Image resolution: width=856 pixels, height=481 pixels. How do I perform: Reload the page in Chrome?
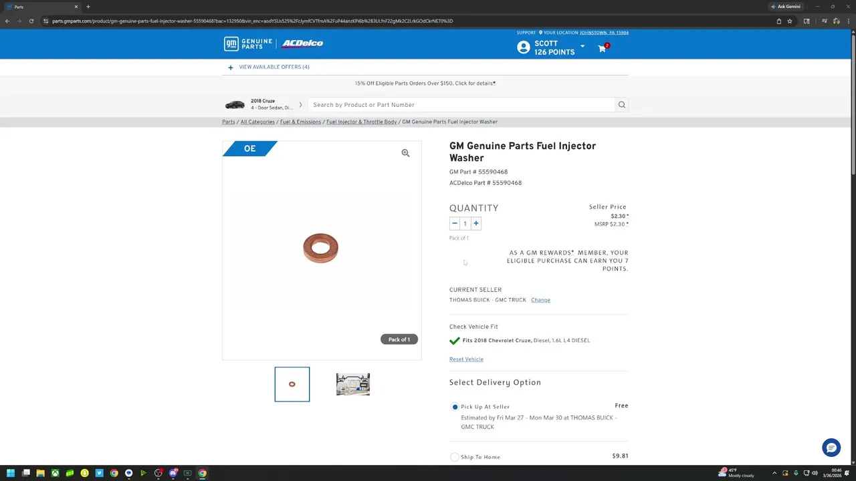tap(31, 21)
